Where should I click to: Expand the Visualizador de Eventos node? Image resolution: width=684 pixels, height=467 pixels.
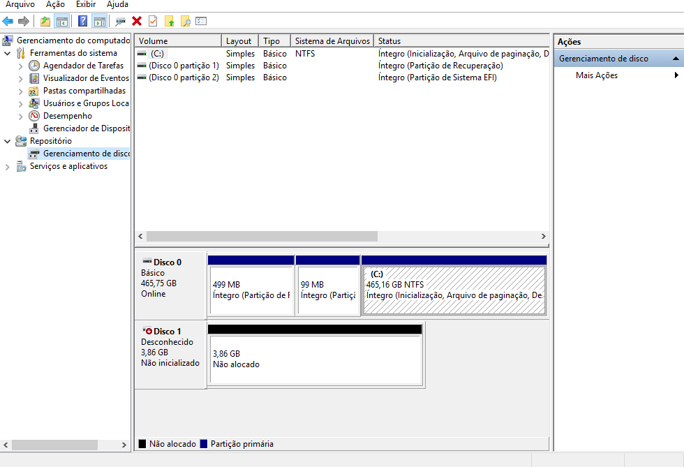click(x=20, y=79)
